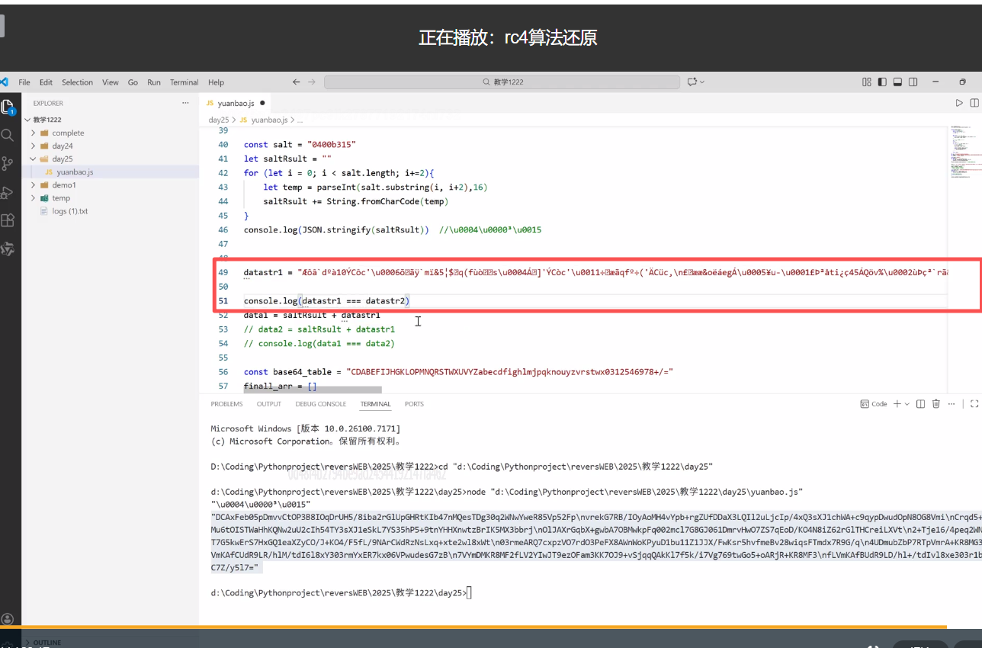
Task: Click the command center search box
Action: pos(503,82)
